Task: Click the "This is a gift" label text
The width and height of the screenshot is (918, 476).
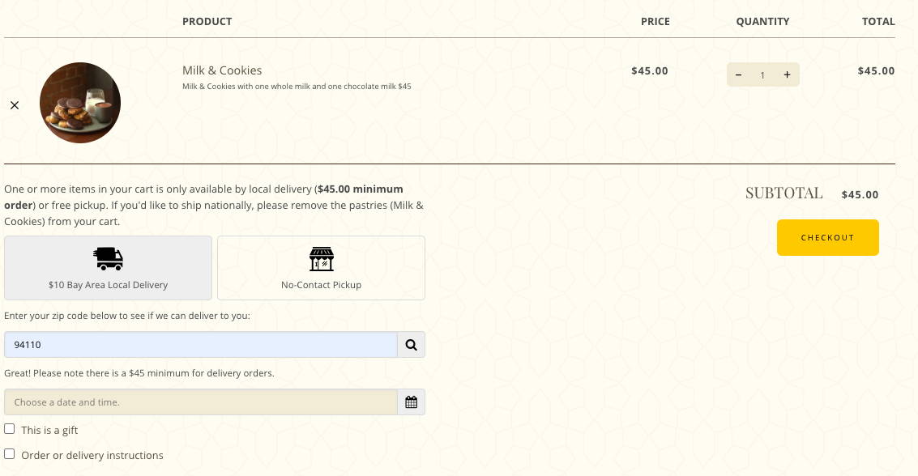Action: click(49, 431)
